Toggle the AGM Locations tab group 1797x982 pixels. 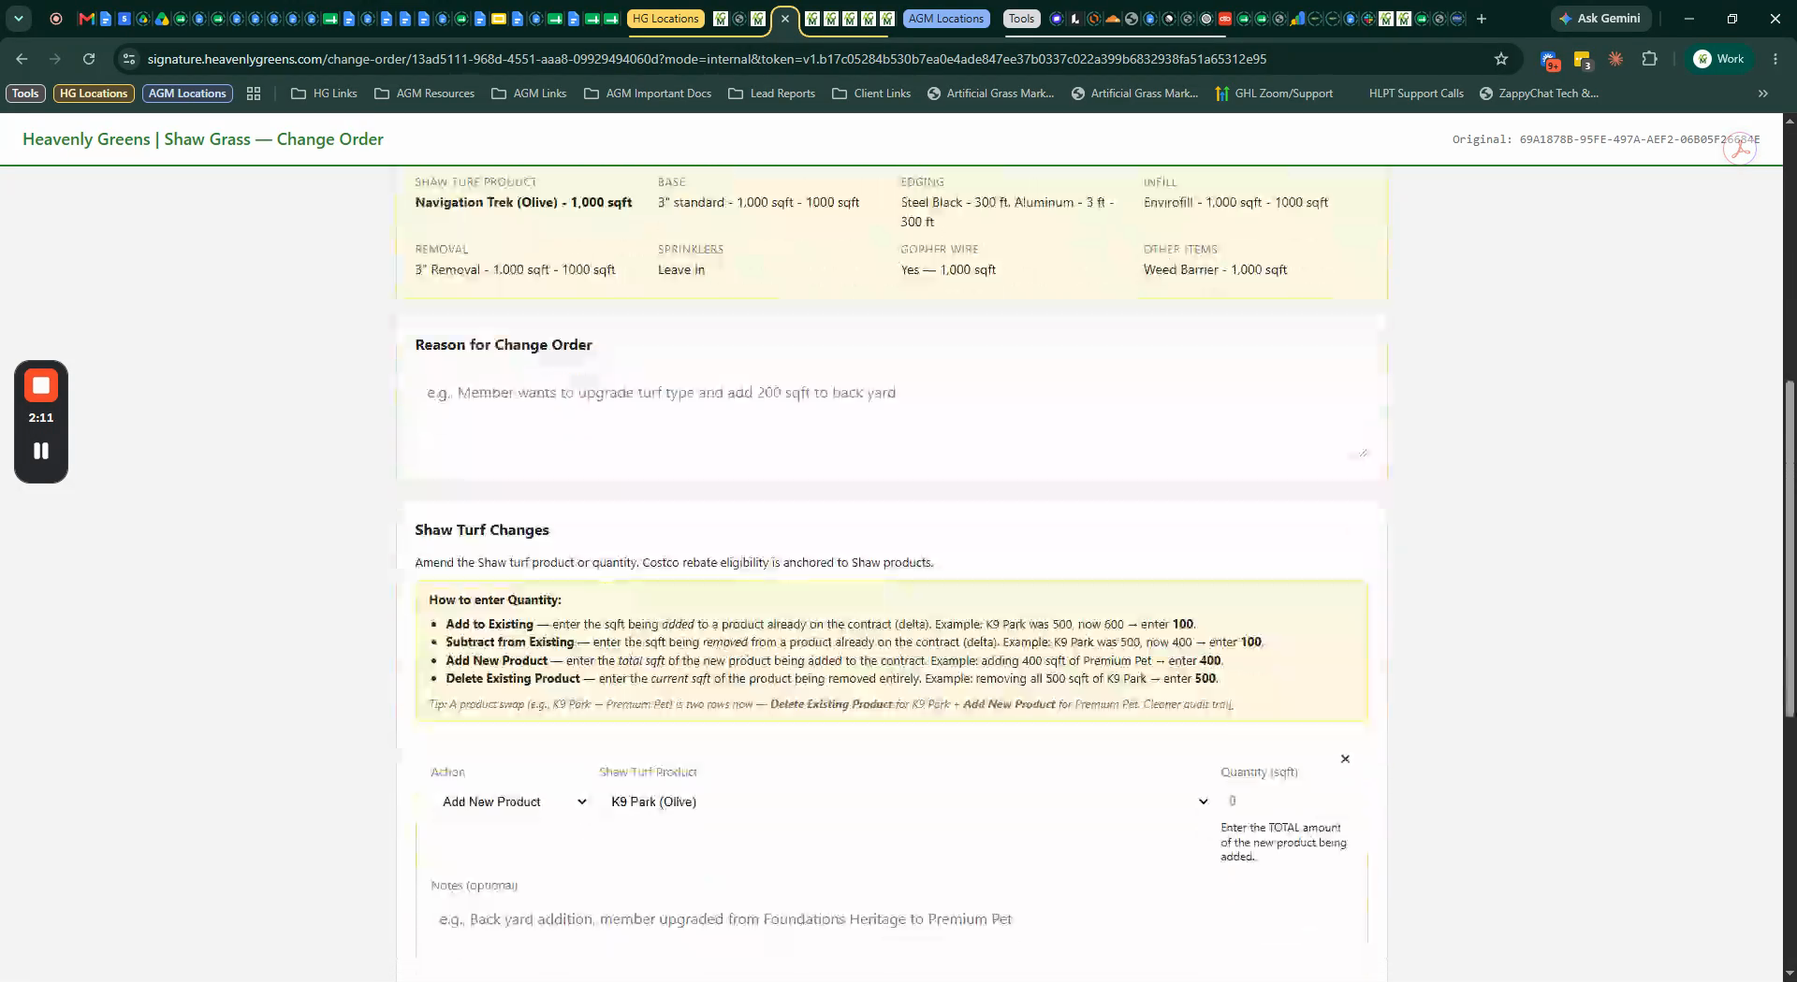tap(946, 19)
